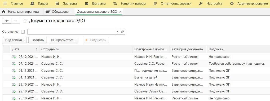
Task: Click the Электронный докум... column header
Action: point(151,49)
